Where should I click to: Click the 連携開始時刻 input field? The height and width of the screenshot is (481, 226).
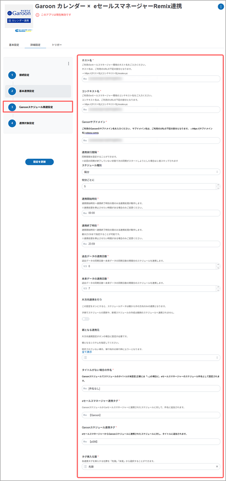point(151,213)
